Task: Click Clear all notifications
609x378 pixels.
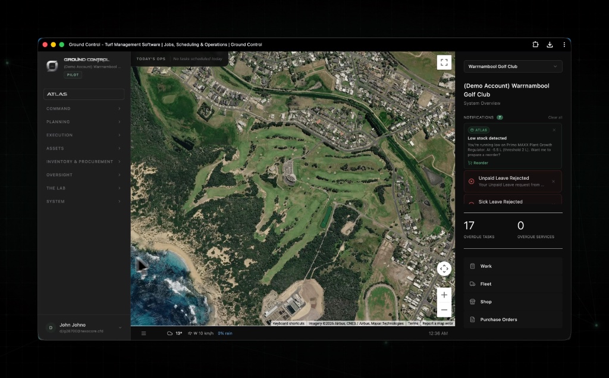Action: tap(555, 117)
